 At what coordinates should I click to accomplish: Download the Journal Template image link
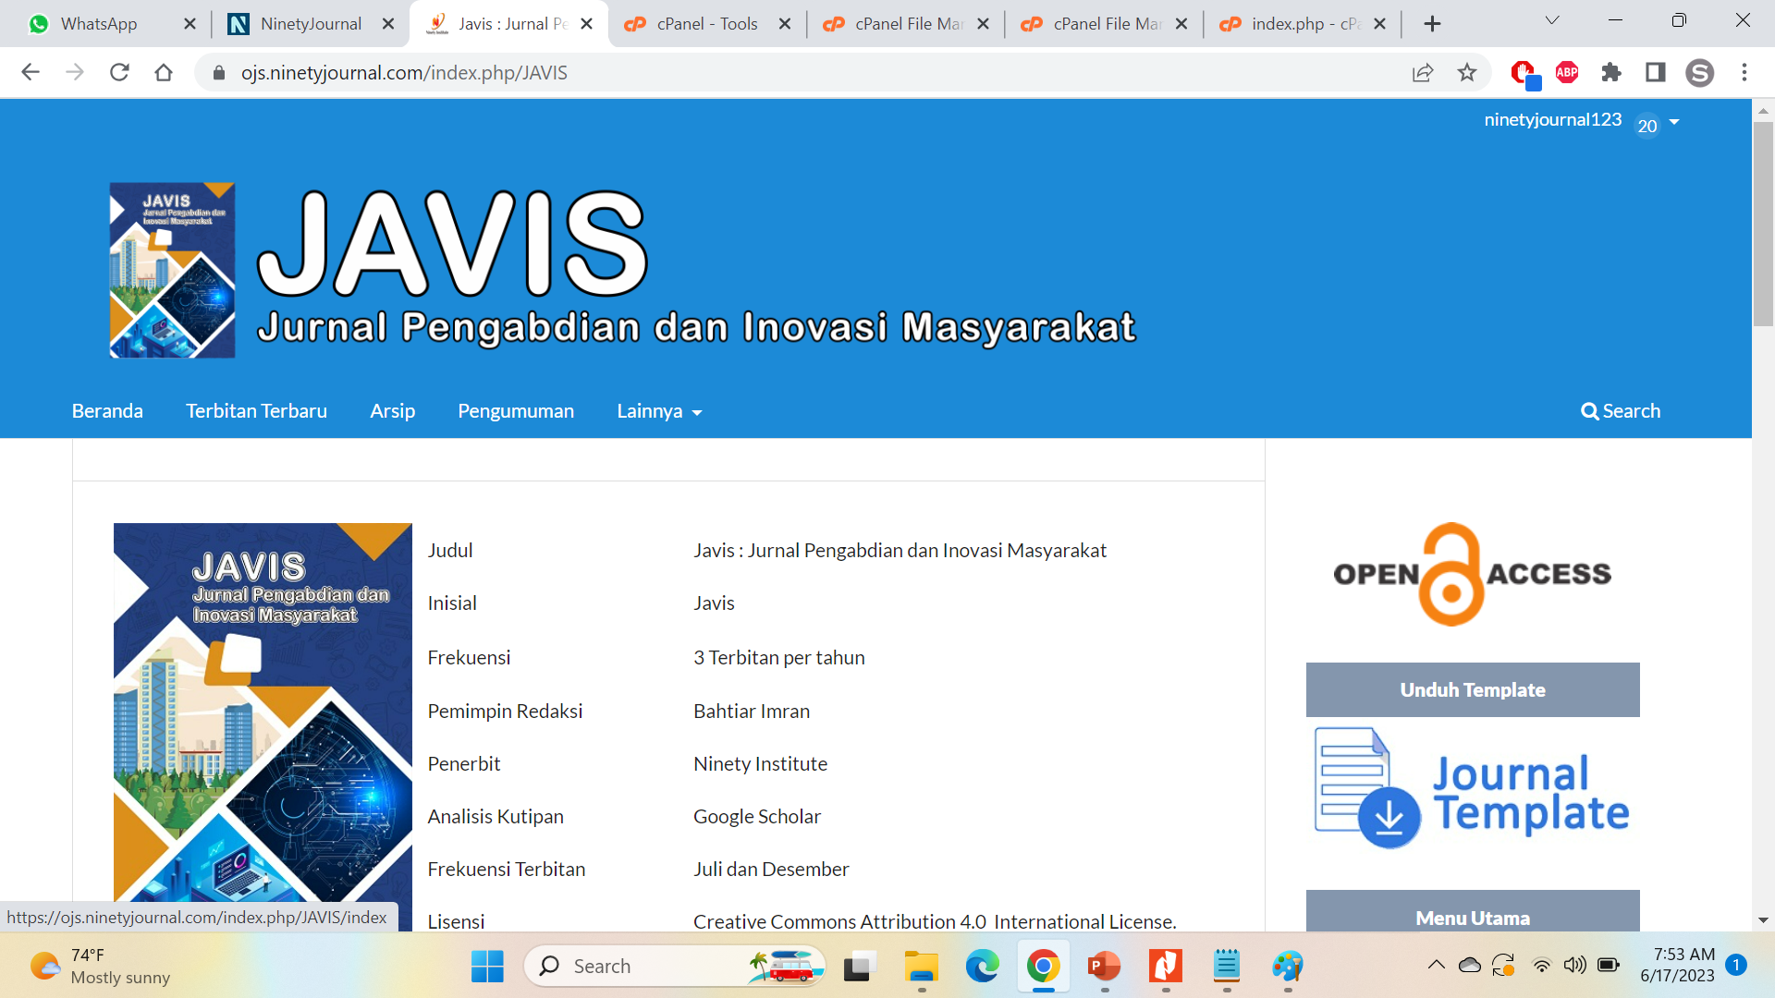coord(1472,789)
